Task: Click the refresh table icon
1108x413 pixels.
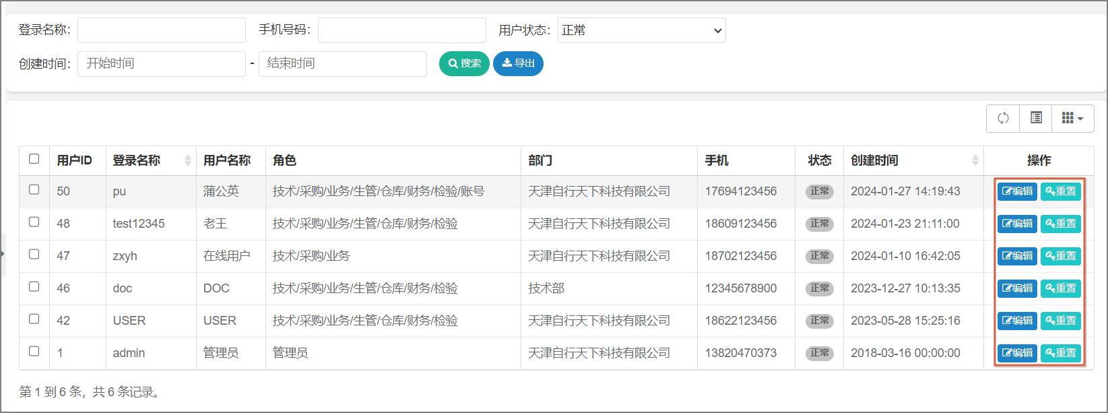Action: [x=1003, y=118]
